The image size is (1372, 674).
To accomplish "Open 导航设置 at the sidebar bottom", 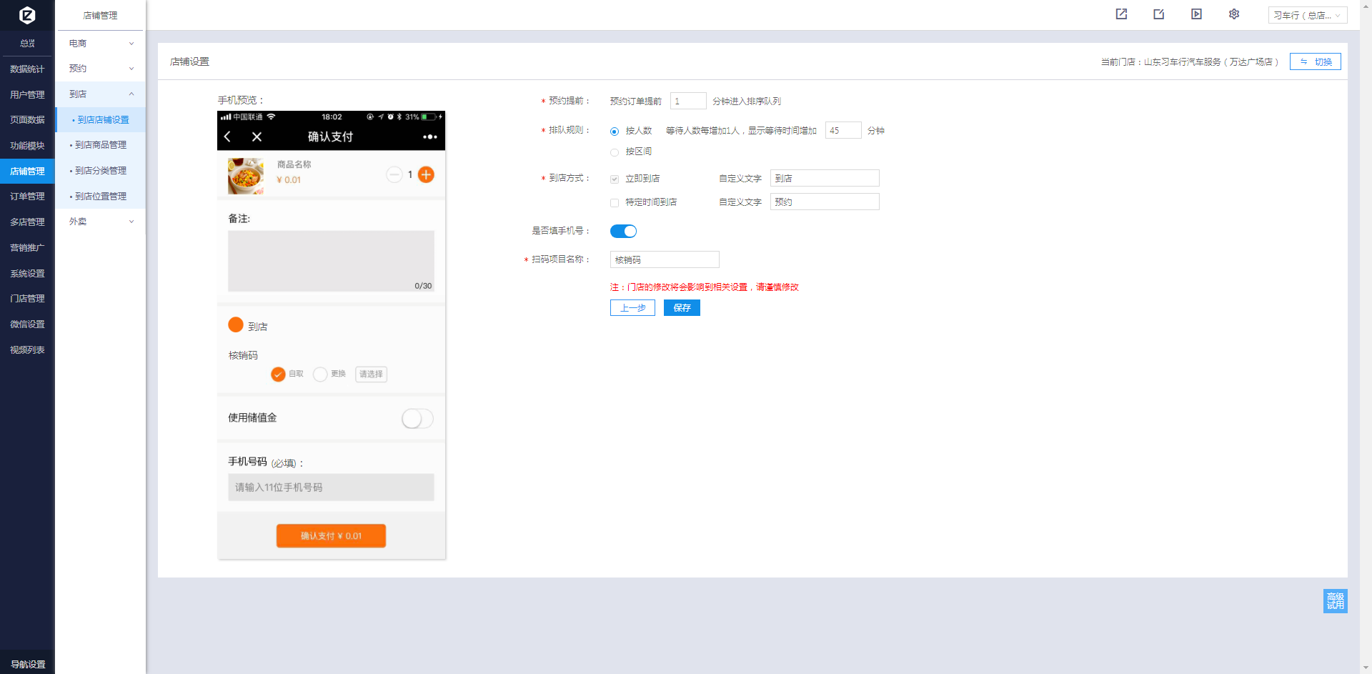I will point(27,665).
